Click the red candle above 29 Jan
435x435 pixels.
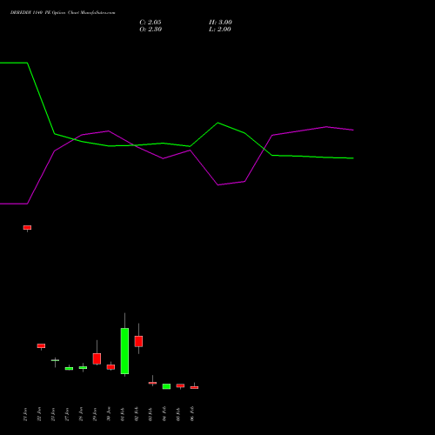pyautogui.click(x=97, y=358)
